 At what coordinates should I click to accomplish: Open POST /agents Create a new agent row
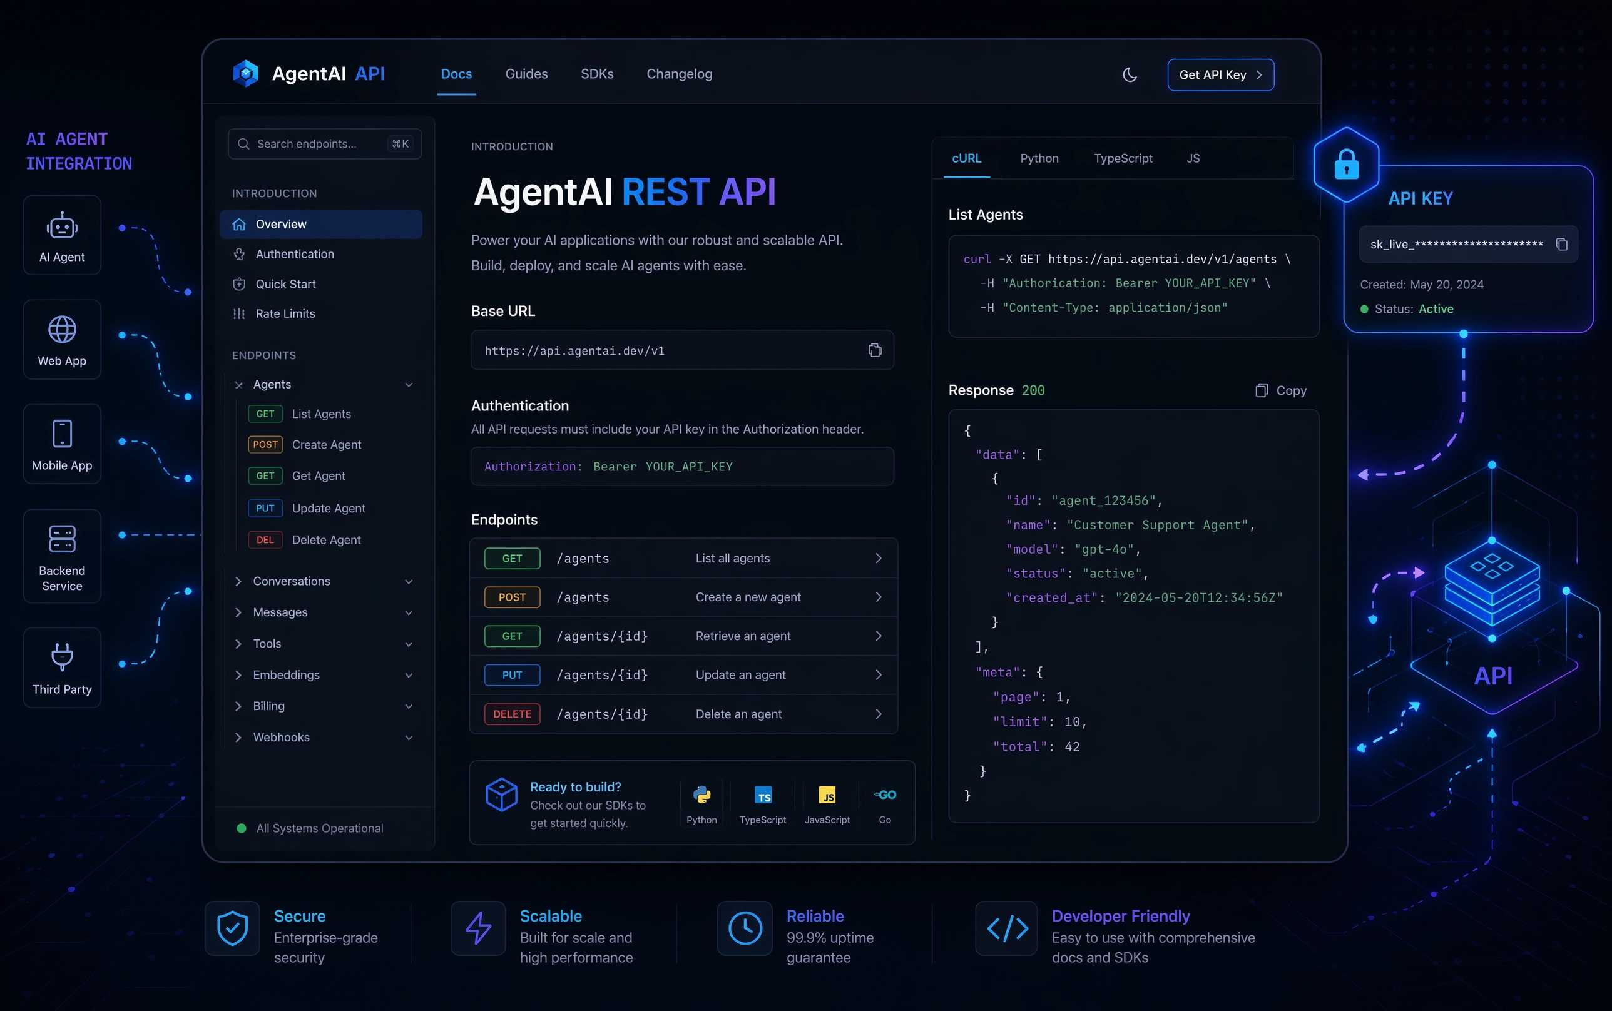[x=683, y=597]
